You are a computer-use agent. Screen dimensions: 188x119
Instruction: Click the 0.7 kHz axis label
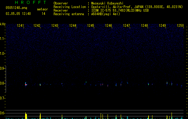(x=2, y=98)
